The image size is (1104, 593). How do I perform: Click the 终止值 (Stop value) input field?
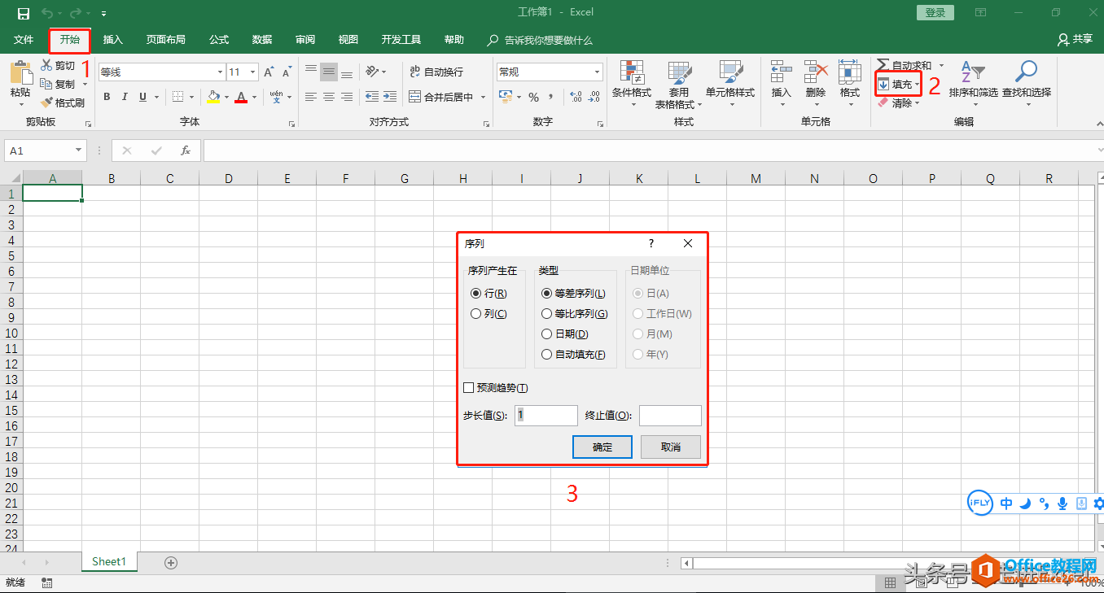[670, 415]
